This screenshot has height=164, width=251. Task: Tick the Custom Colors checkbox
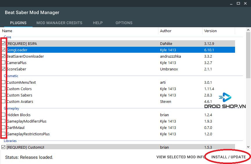coord(3,89)
